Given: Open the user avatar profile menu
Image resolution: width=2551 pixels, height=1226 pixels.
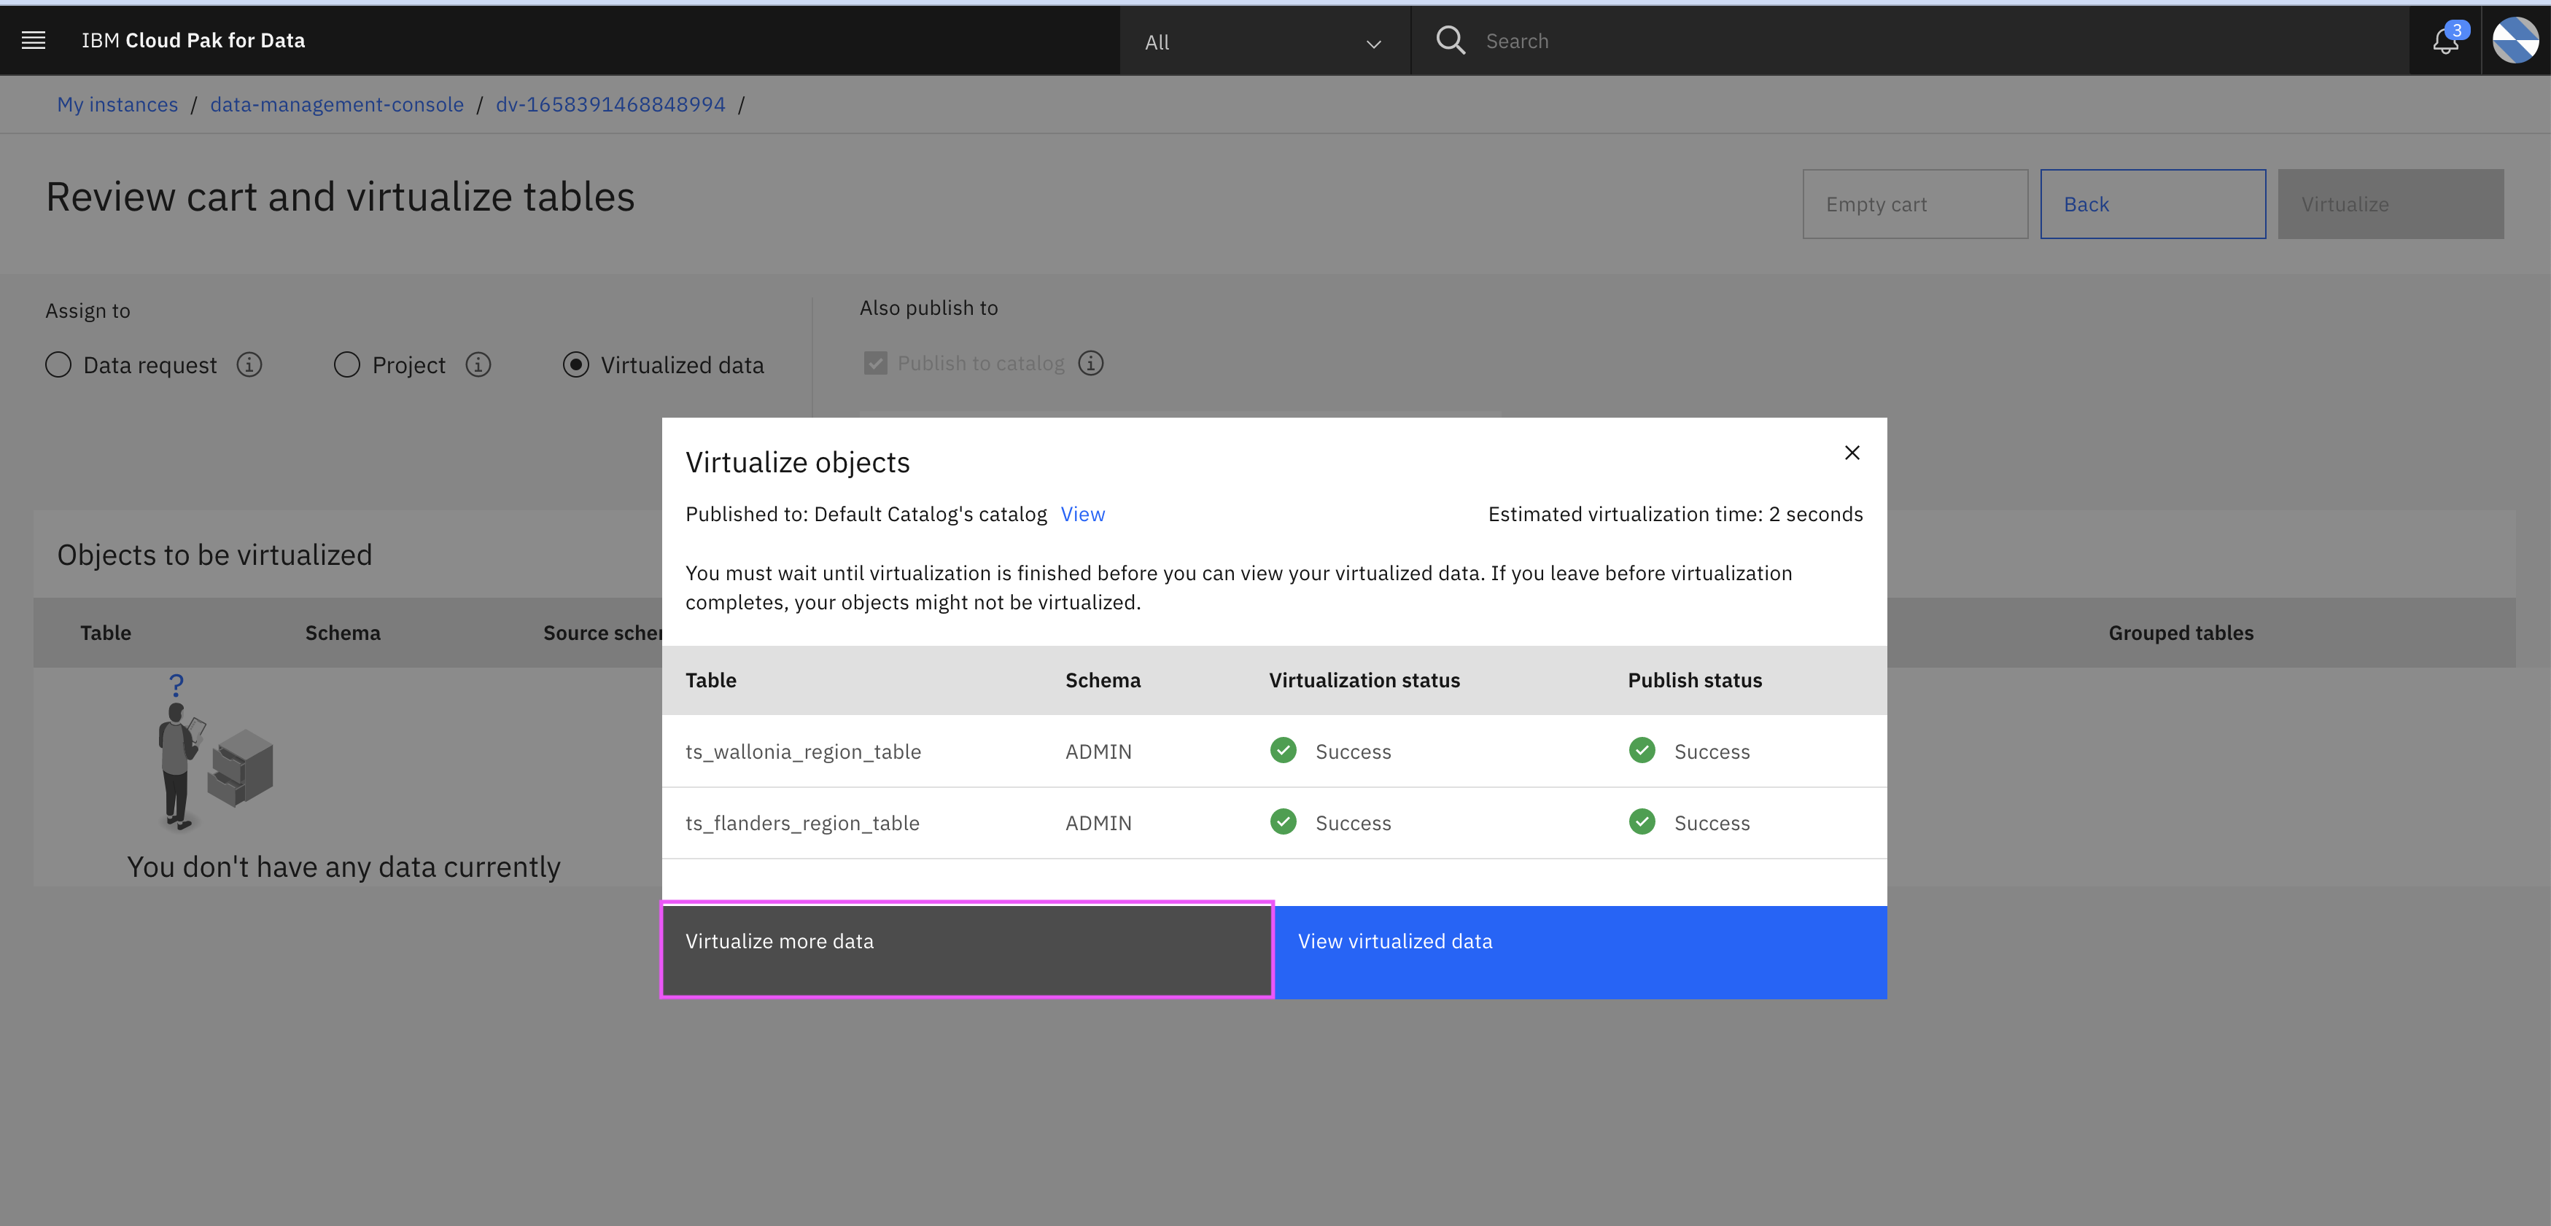Looking at the screenshot, I should [x=2515, y=41].
